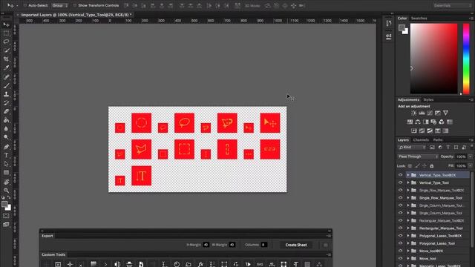
Task: Click the foreground color swatch in toolbar
Action: click(4, 204)
